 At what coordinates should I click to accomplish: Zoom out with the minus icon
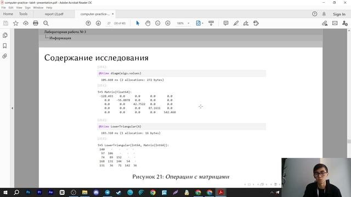157,23
